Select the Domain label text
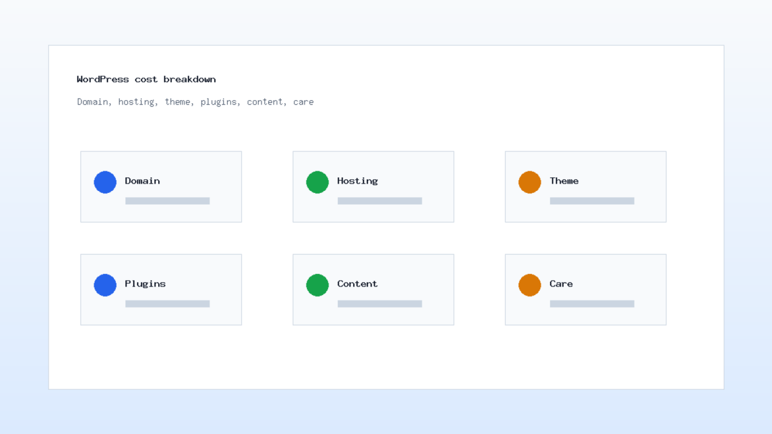 pyautogui.click(x=142, y=181)
